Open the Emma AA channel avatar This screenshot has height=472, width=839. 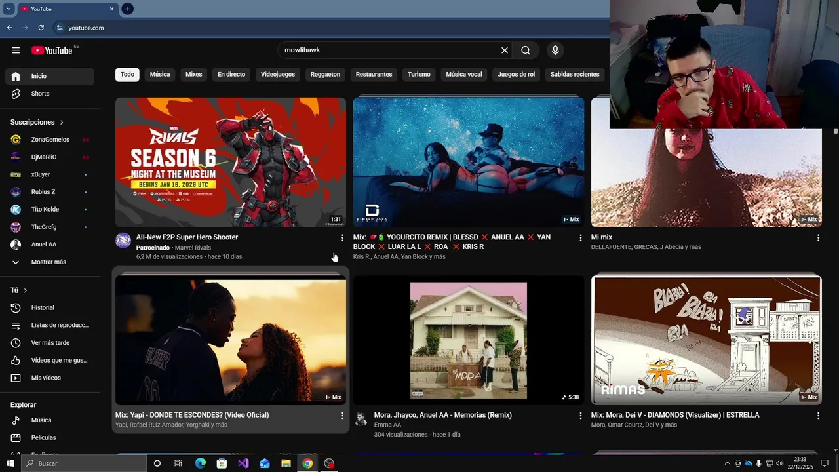pos(361,419)
